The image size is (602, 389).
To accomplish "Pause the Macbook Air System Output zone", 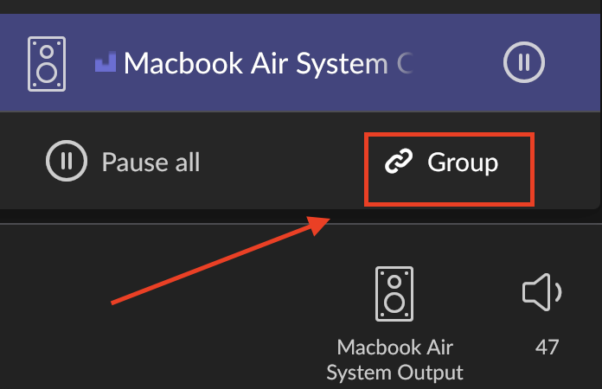I will tap(523, 62).
